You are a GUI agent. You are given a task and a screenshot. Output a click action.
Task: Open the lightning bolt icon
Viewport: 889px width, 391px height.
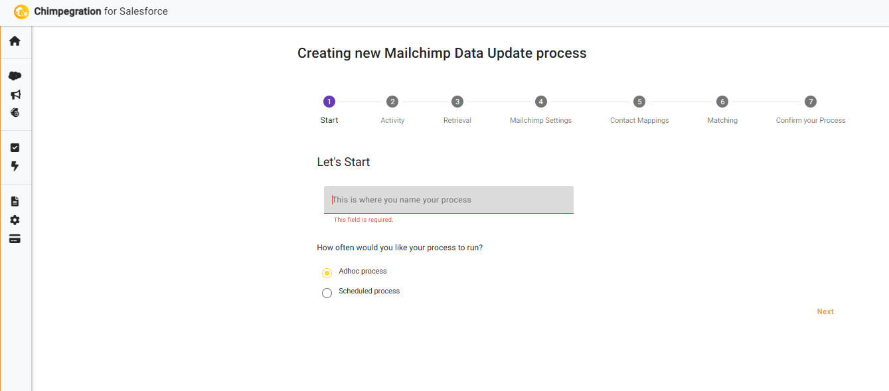click(15, 166)
